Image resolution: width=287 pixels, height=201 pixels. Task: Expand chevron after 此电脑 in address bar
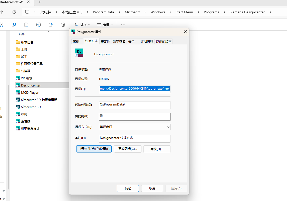(56, 12)
